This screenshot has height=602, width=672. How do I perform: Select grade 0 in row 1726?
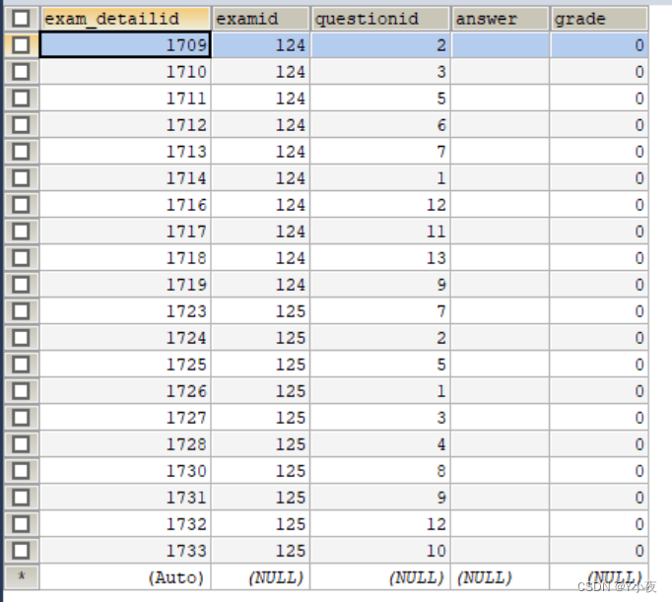599,391
